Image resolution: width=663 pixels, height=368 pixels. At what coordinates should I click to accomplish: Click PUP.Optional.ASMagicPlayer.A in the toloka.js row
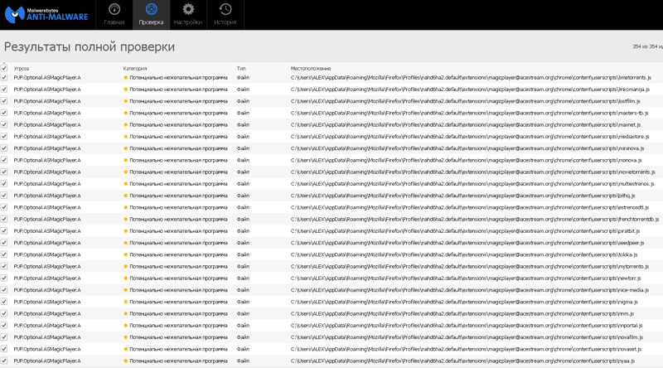point(47,254)
